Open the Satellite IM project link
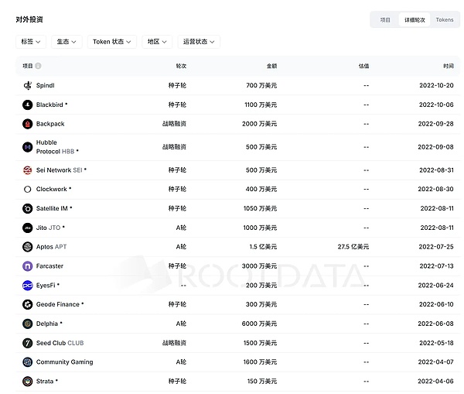This screenshot has width=464, height=394. pyautogui.click(x=52, y=208)
